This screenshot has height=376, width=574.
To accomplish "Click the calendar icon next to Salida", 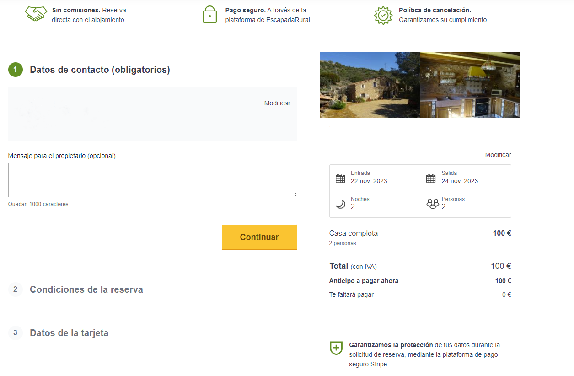I will coord(431,178).
